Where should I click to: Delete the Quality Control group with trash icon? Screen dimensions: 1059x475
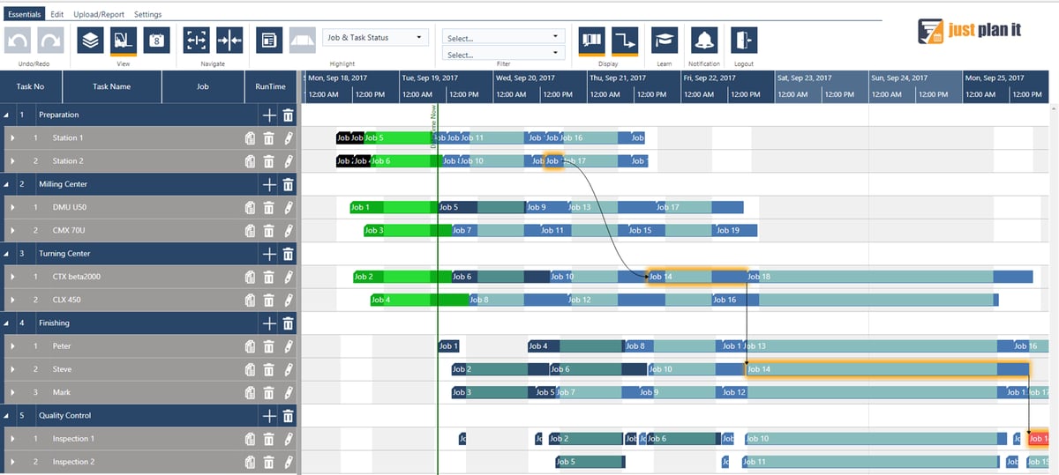click(288, 415)
